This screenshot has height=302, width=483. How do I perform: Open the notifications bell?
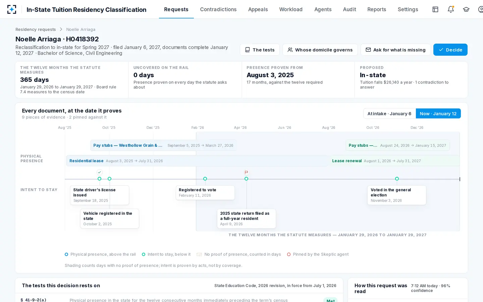pyautogui.click(x=451, y=9)
